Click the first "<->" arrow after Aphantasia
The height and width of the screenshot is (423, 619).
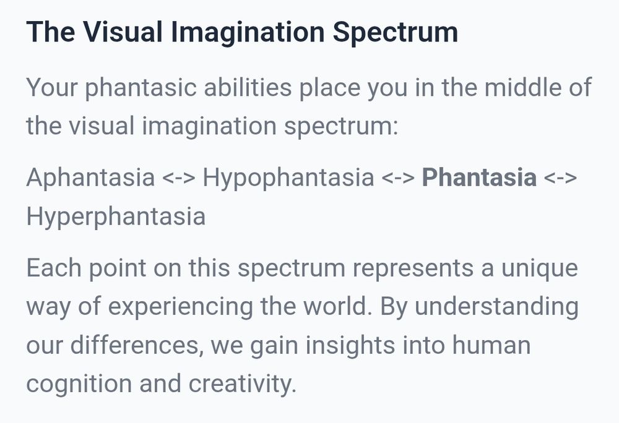(179, 178)
